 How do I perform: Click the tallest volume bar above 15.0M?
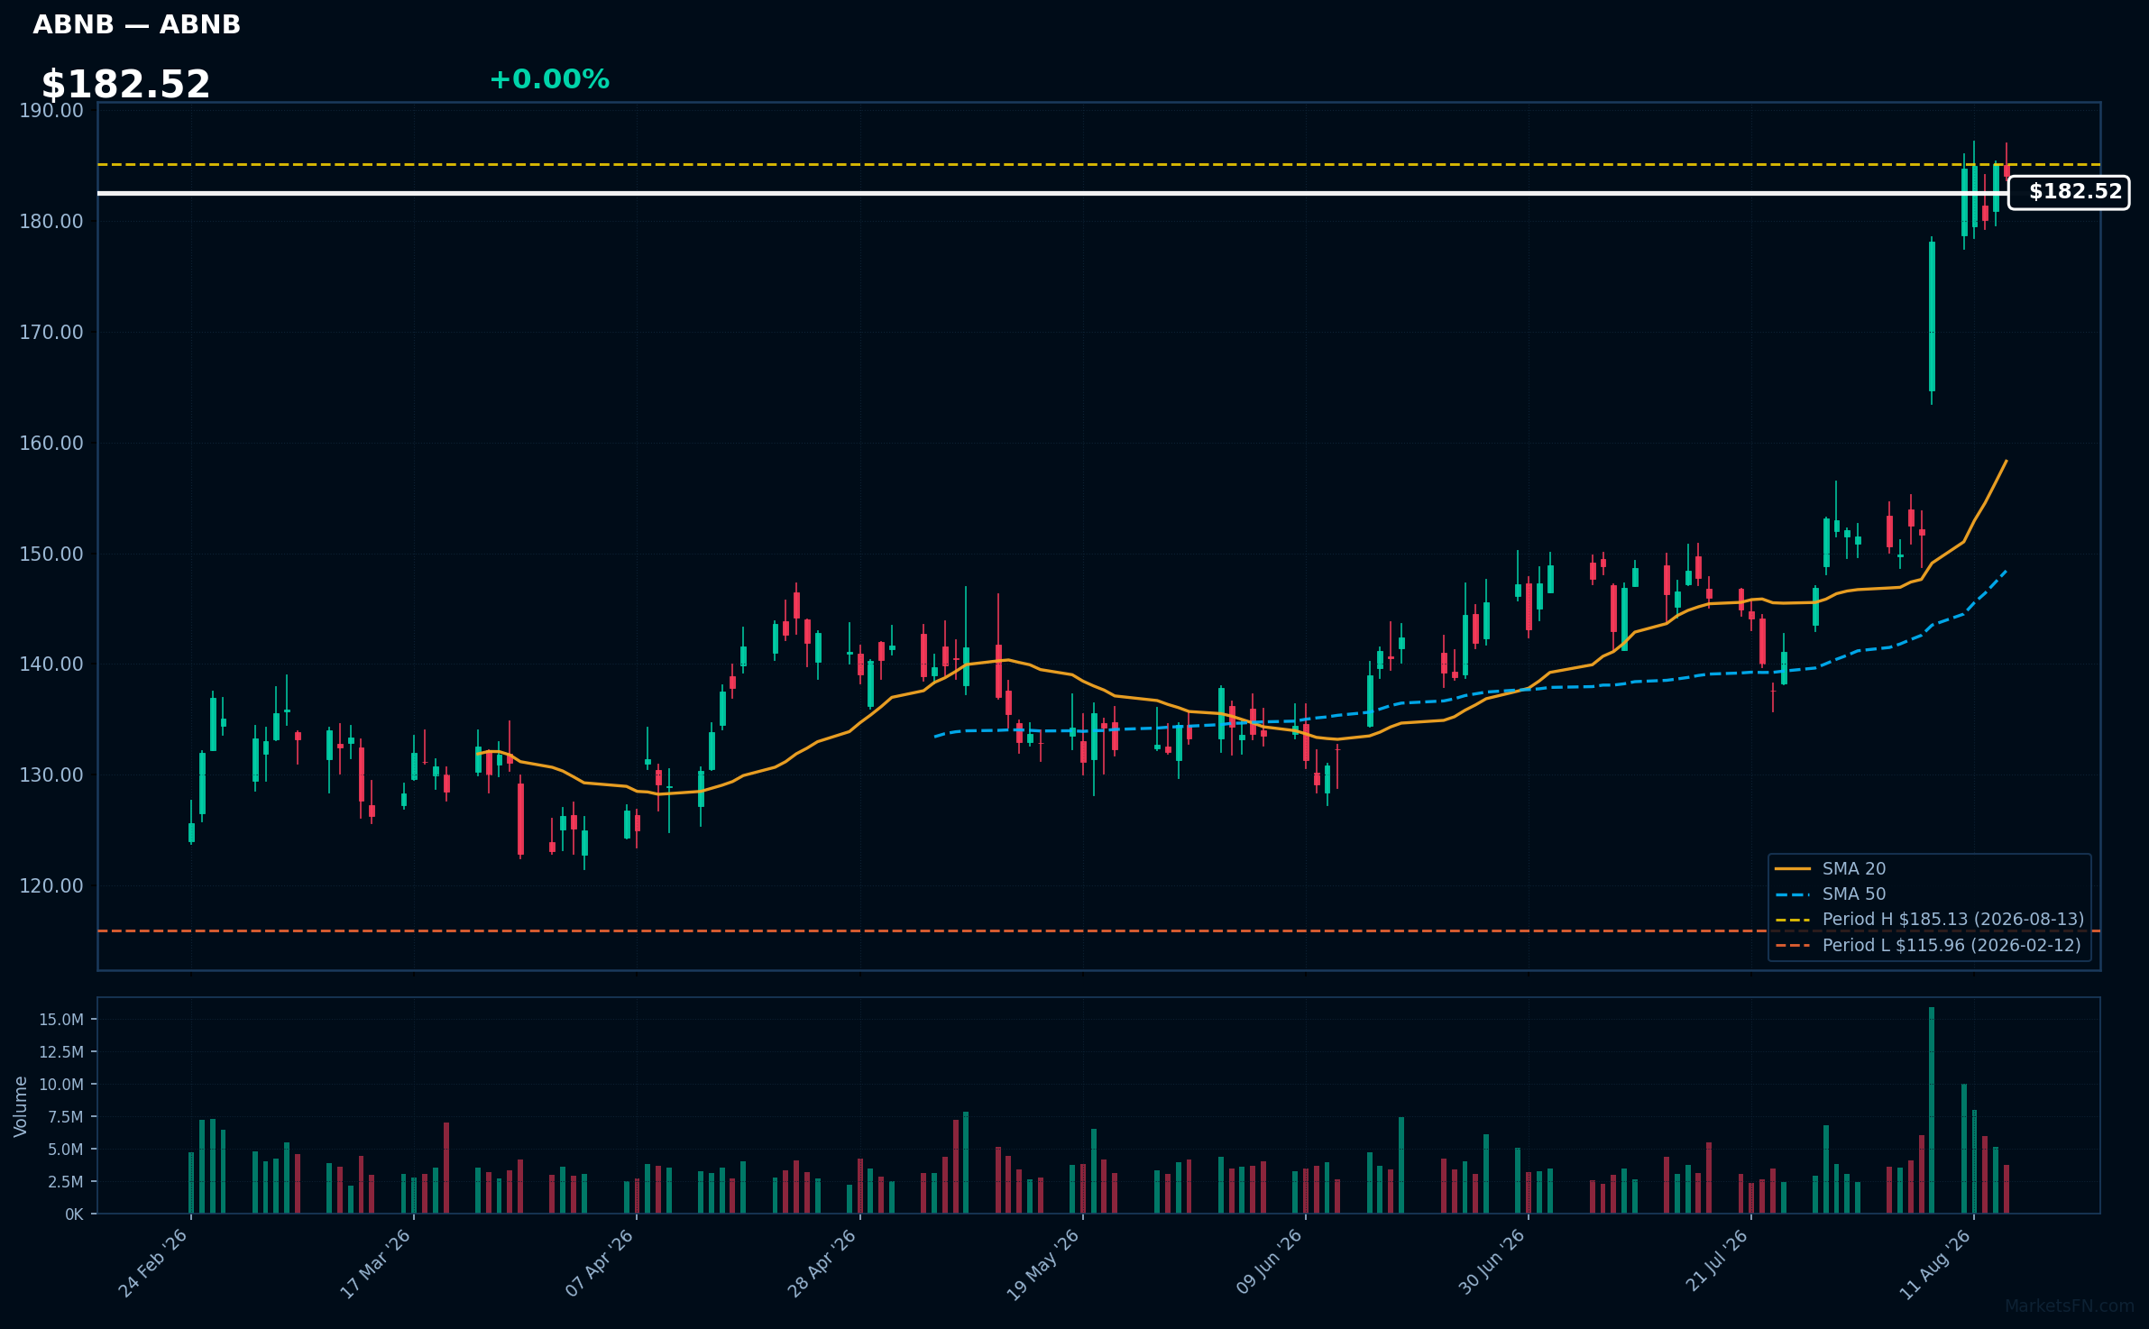1932,1110
